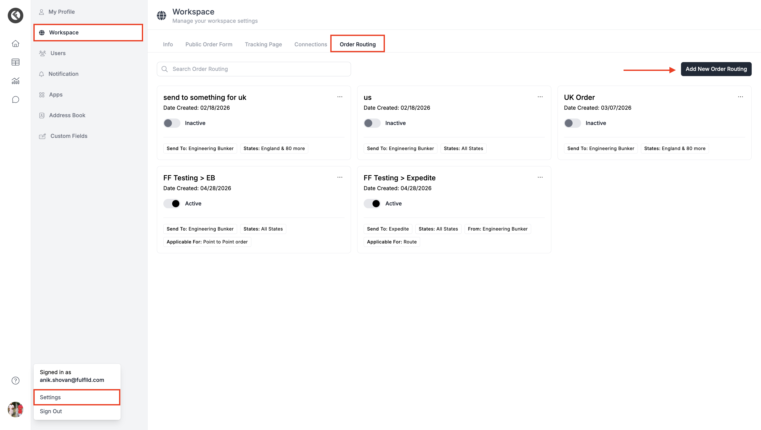Open the table view icon in sidebar
The width and height of the screenshot is (761, 430).
point(15,62)
